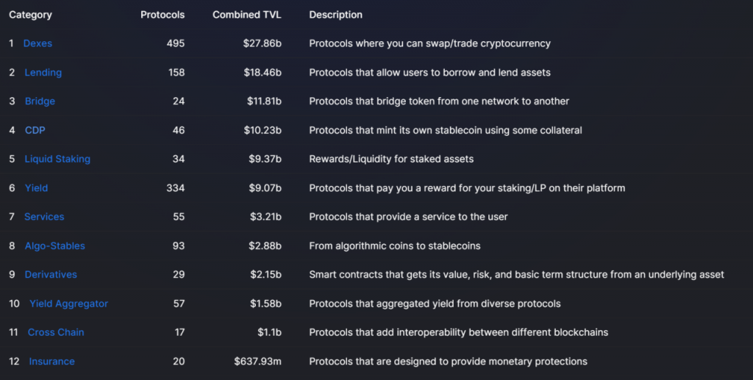Click the Insurance TVL value $637.93m
This screenshot has width=753, height=380.
(258, 362)
